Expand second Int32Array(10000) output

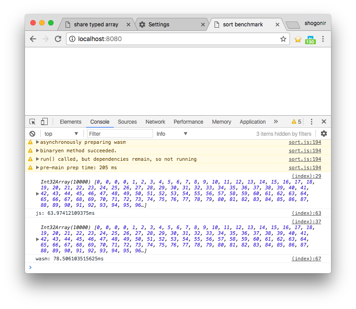click(37, 239)
